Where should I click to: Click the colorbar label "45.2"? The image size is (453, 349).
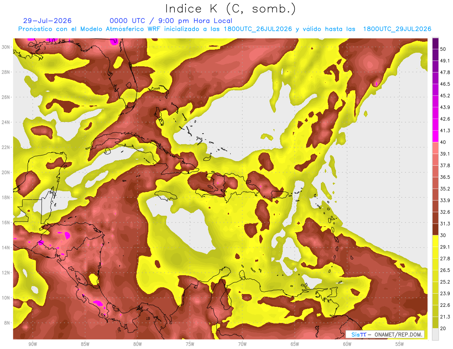tap(444, 96)
